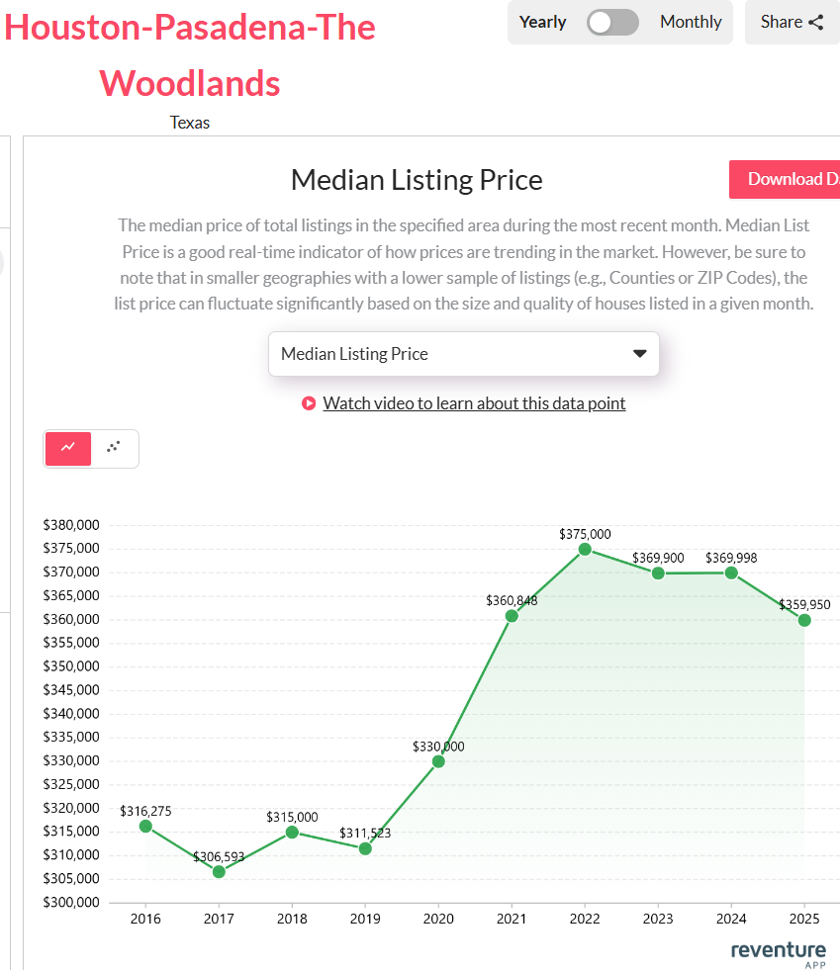
Task: Click the Yearly label
Action: click(542, 21)
